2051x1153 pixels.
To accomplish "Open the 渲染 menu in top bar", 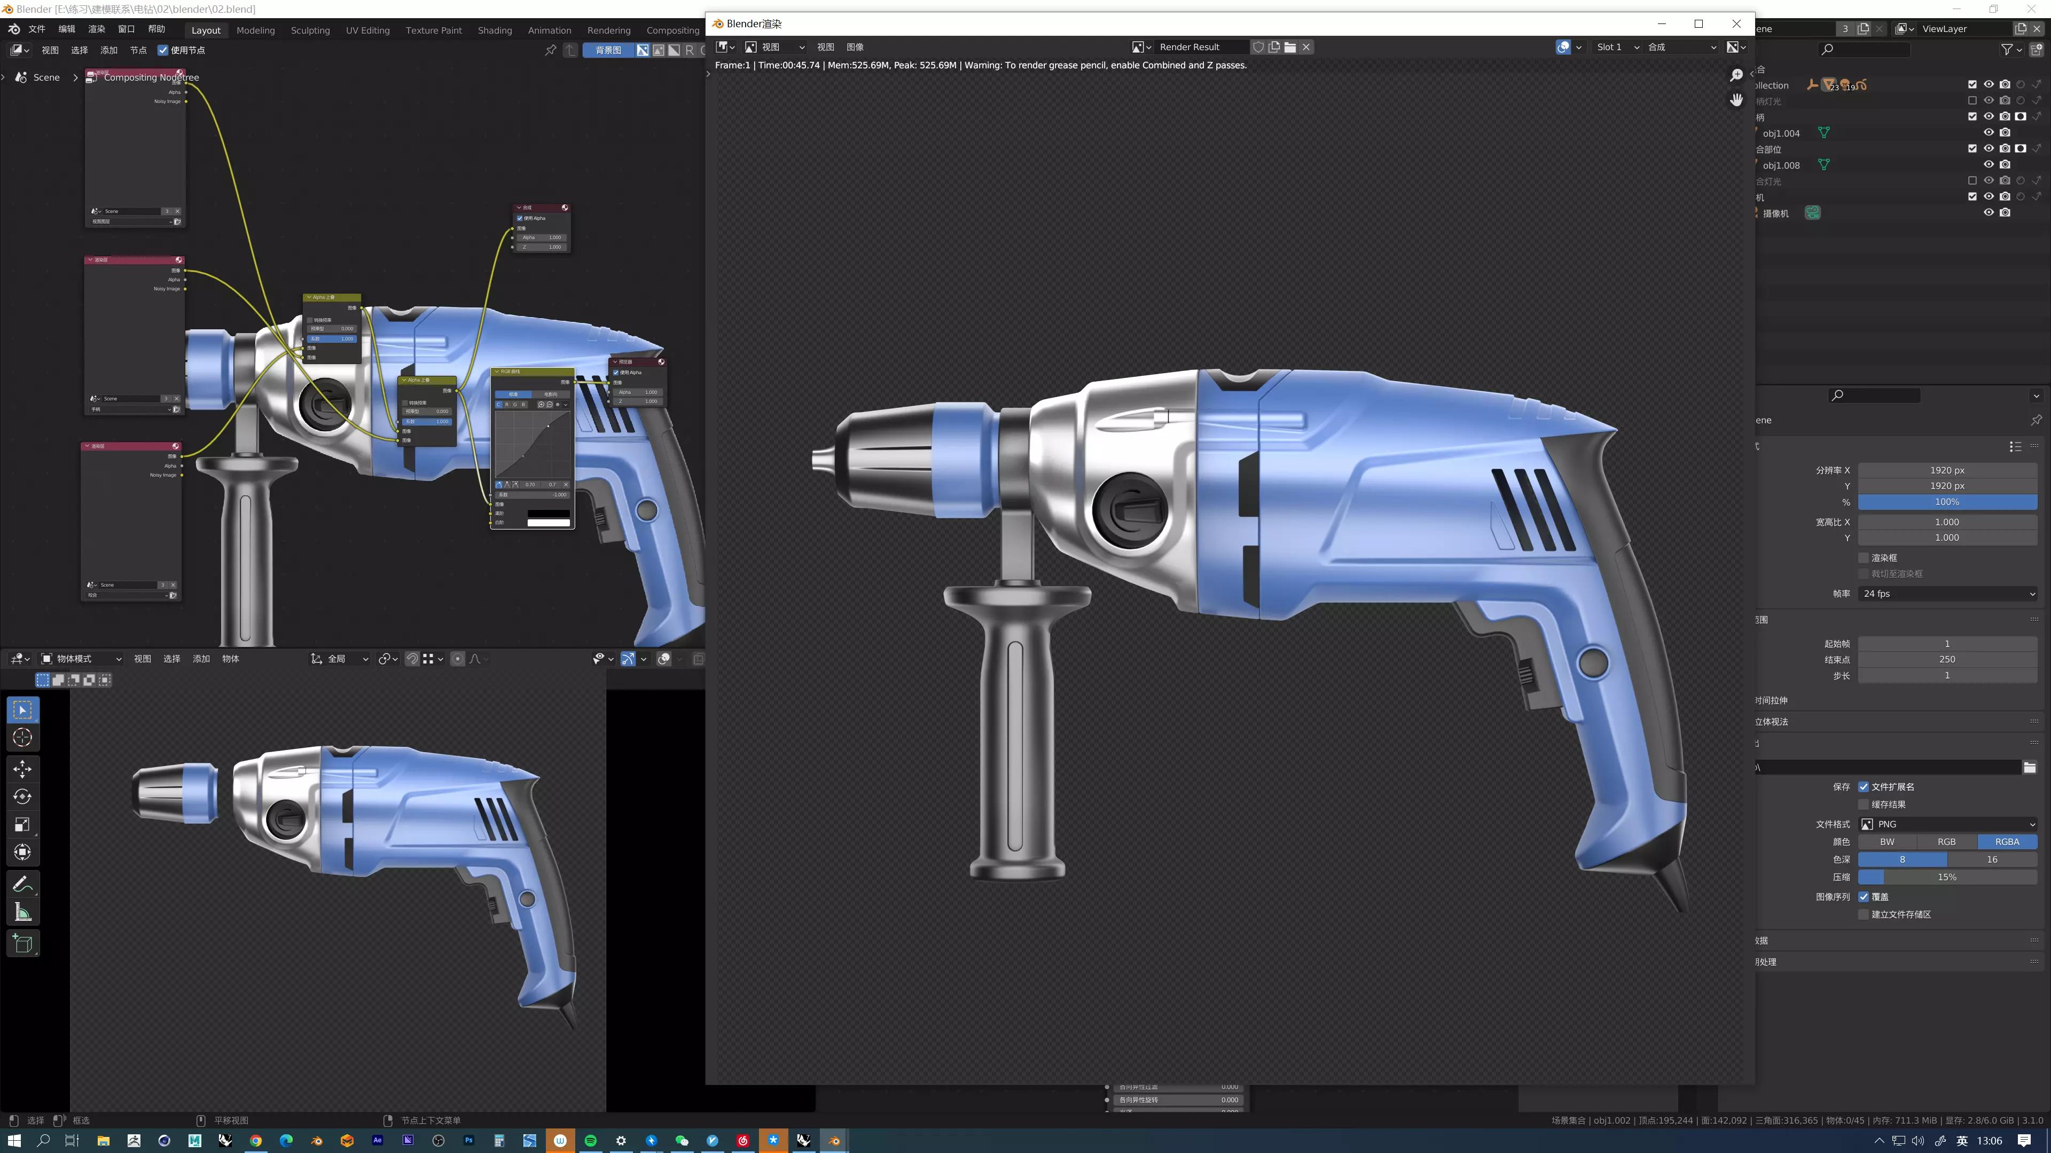I will (x=96, y=29).
